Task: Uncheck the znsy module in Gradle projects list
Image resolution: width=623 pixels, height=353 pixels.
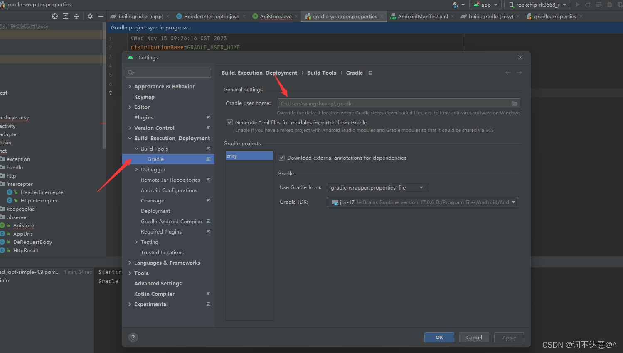Action: [x=249, y=156]
